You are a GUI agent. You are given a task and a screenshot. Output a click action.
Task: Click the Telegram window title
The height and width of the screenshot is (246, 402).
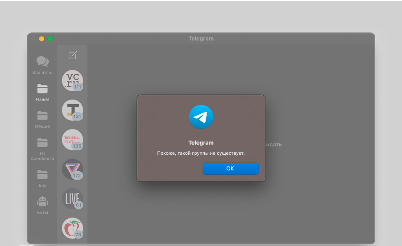[201, 39]
